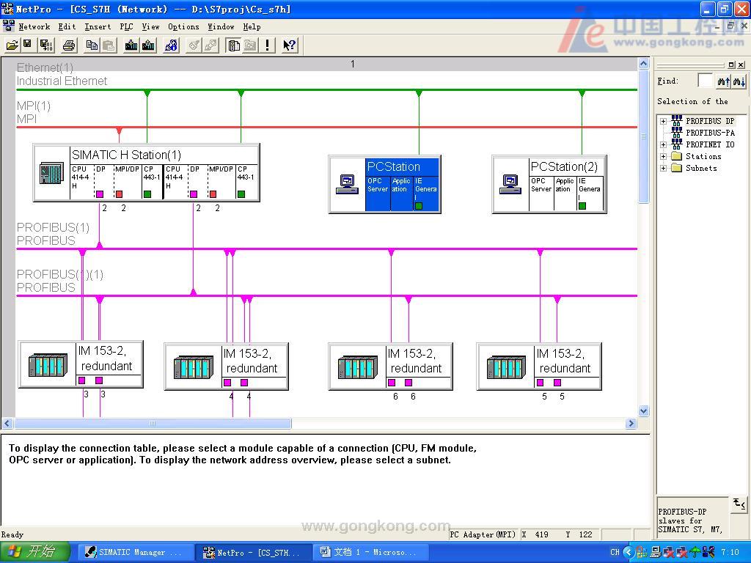Screen dimensions: 751x563
Task: Toggle the Catalog view toolbar button
Action: tap(234, 45)
